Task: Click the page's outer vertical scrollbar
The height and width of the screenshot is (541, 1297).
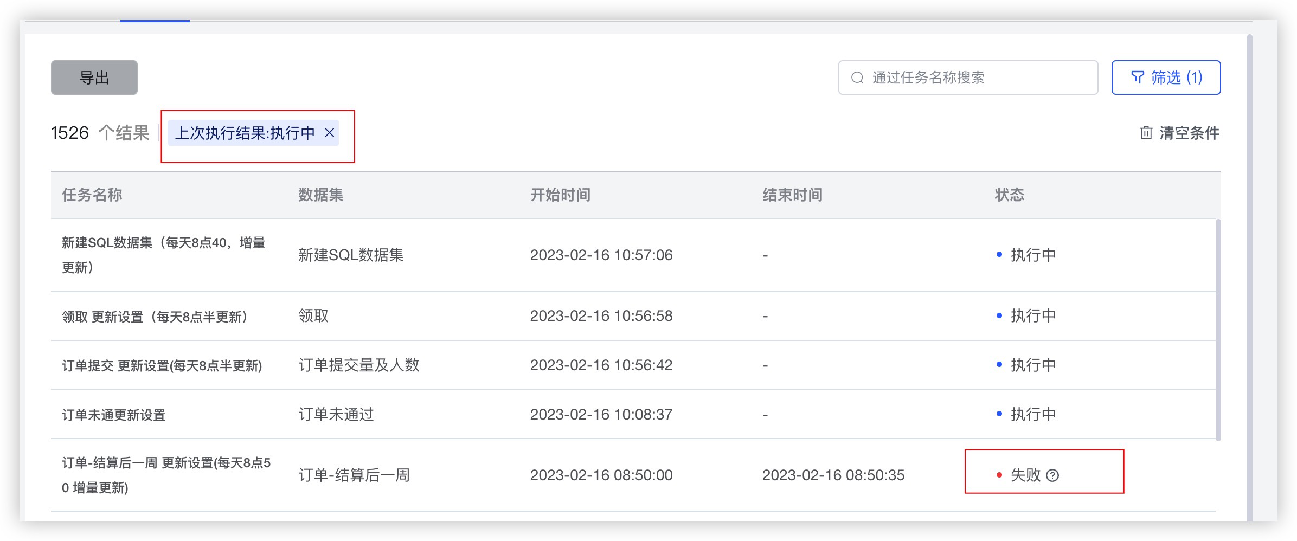Action: tap(1250, 278)
